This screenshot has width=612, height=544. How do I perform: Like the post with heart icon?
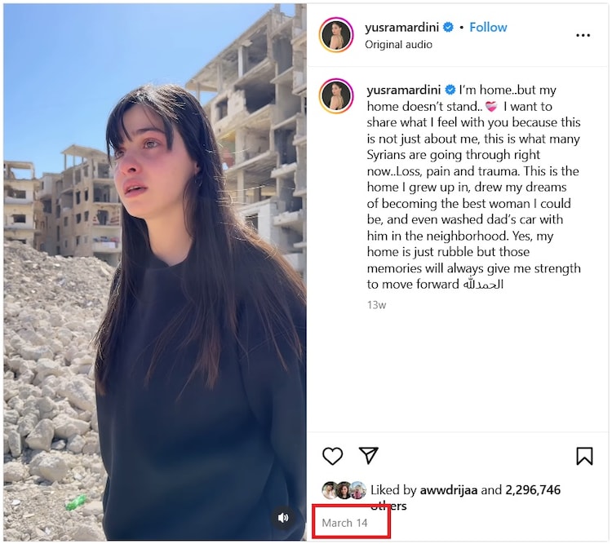(332, 455)
